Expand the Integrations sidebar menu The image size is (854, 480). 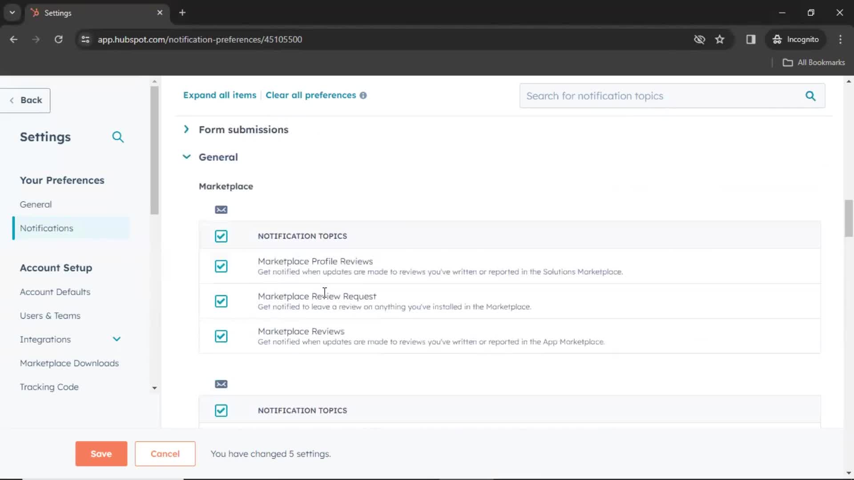[117, 340]
